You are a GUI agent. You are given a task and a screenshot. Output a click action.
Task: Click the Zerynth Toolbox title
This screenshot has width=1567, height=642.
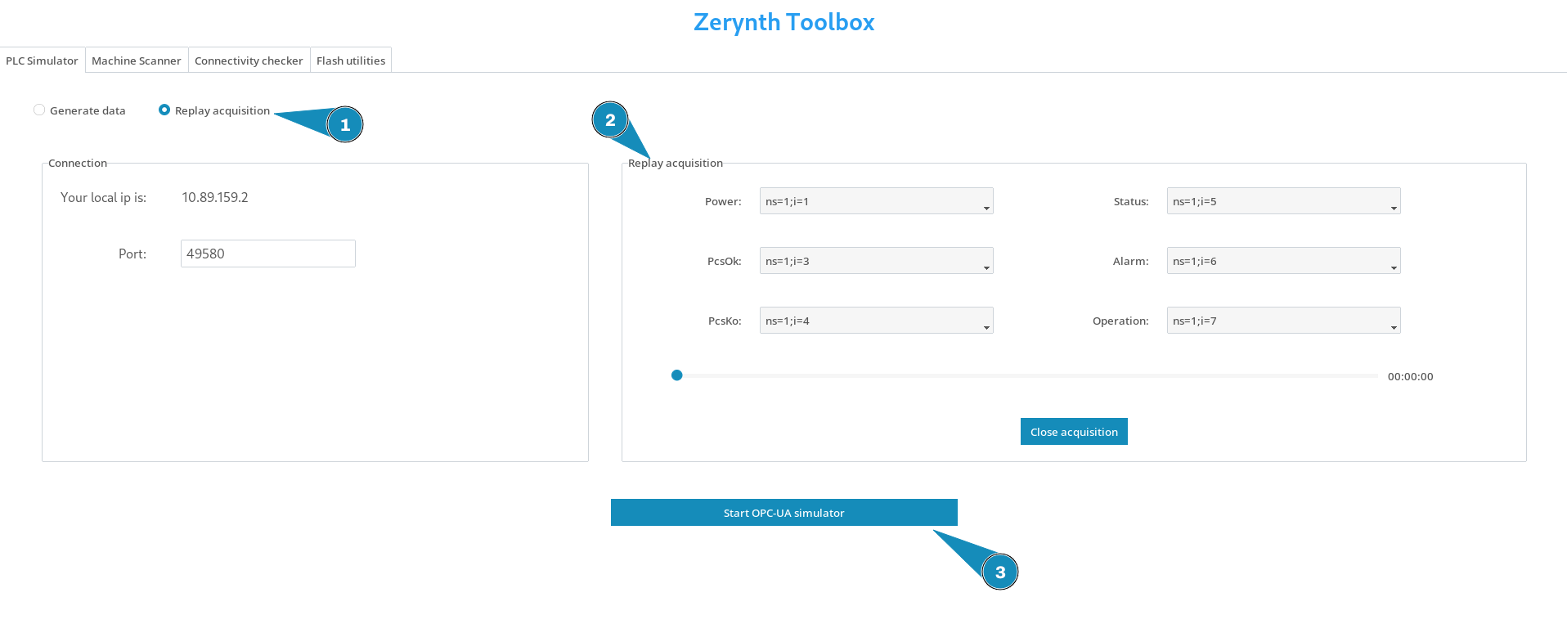pos(783,22)
